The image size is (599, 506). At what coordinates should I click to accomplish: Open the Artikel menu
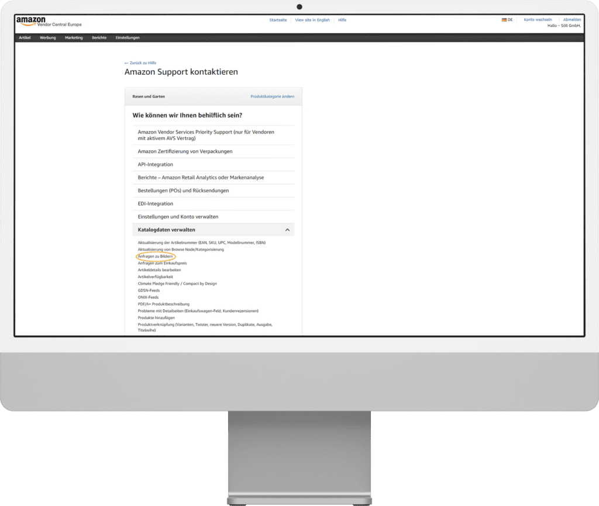pyautogui.click(x=25, y=38)
